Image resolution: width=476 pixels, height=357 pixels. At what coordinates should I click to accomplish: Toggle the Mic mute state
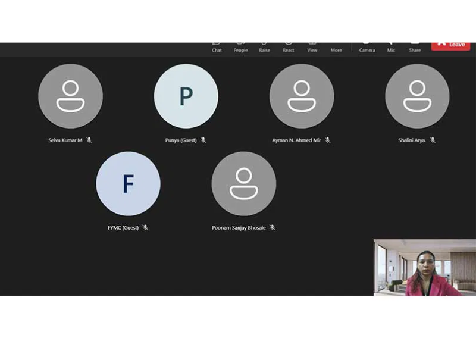pyautogui.click(x=391, y=48)
